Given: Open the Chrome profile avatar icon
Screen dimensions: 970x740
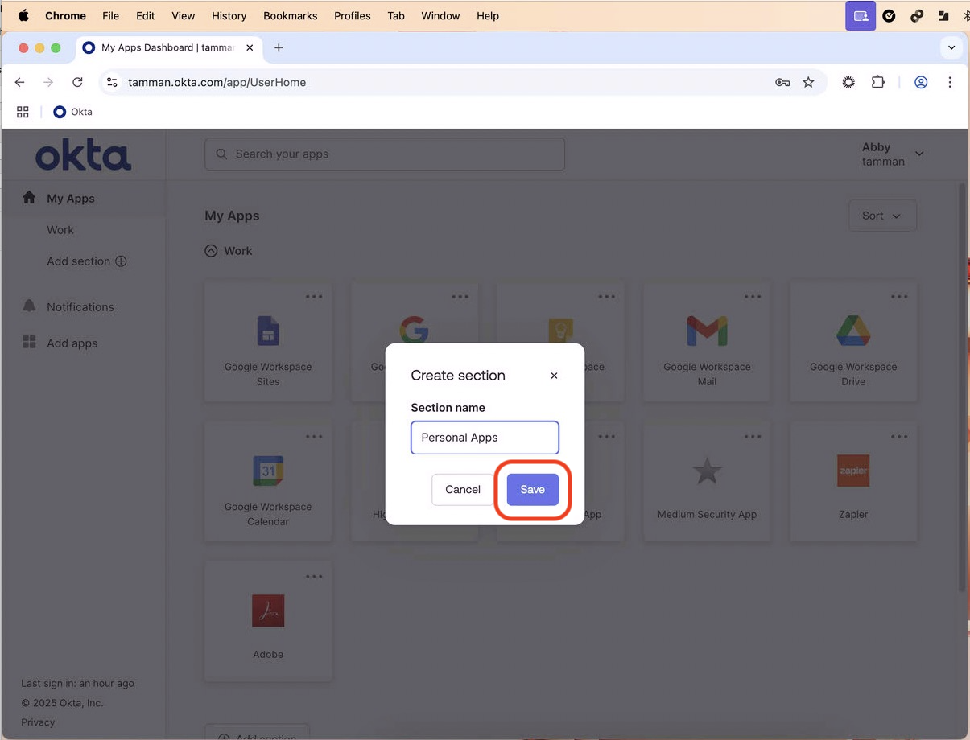Looking at the screenshot, I should pyautogui.click(x=921, y=82).
